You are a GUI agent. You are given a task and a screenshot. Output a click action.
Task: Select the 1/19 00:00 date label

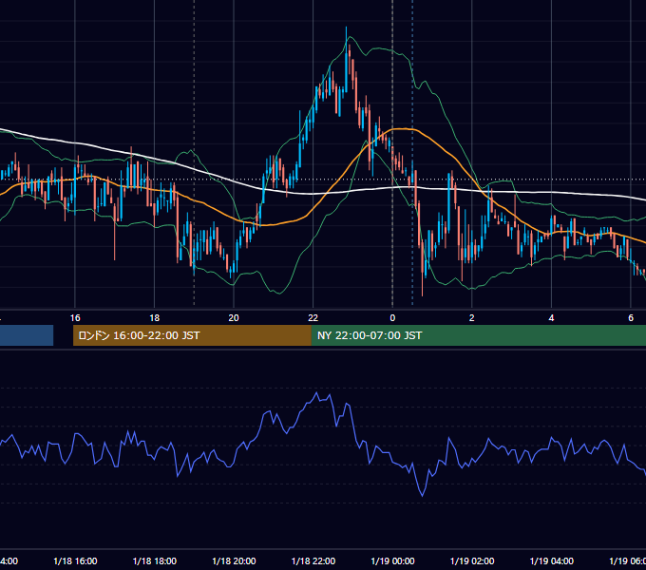pyautogui.click(x=392, y=560)
